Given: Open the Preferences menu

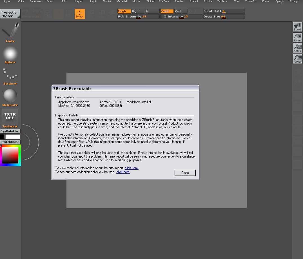Looking at the screenshot, I should point(165,1).
